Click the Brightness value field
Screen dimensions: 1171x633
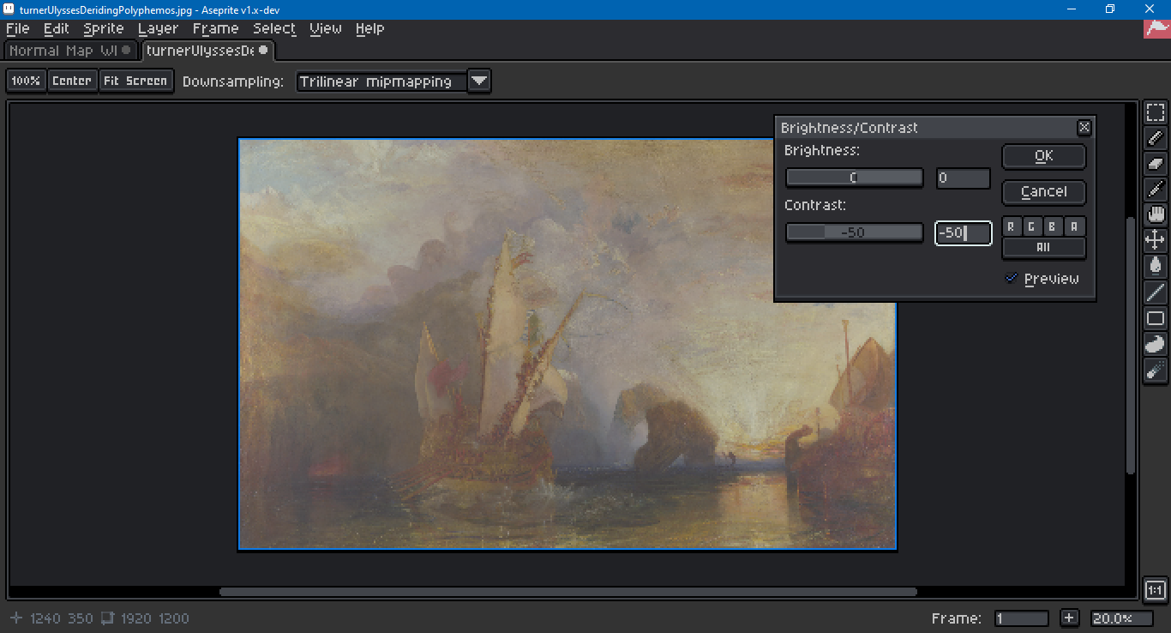(963, 178)
